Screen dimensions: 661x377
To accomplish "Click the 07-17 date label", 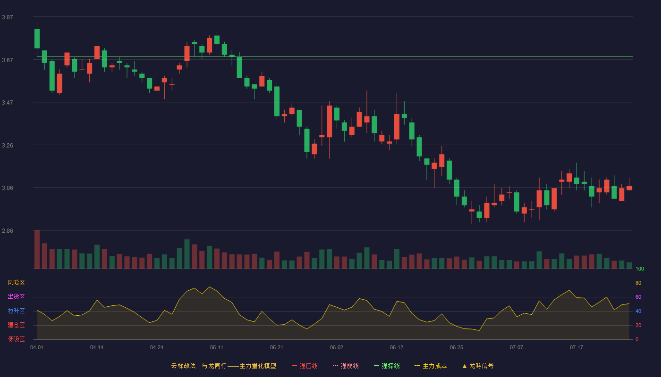I will click(x=576, y=347).
